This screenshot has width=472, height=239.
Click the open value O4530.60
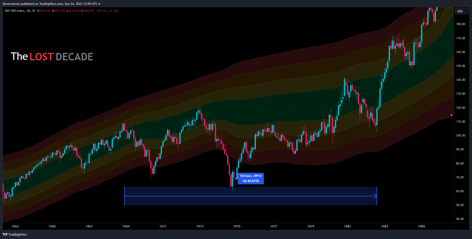[44, 11]
